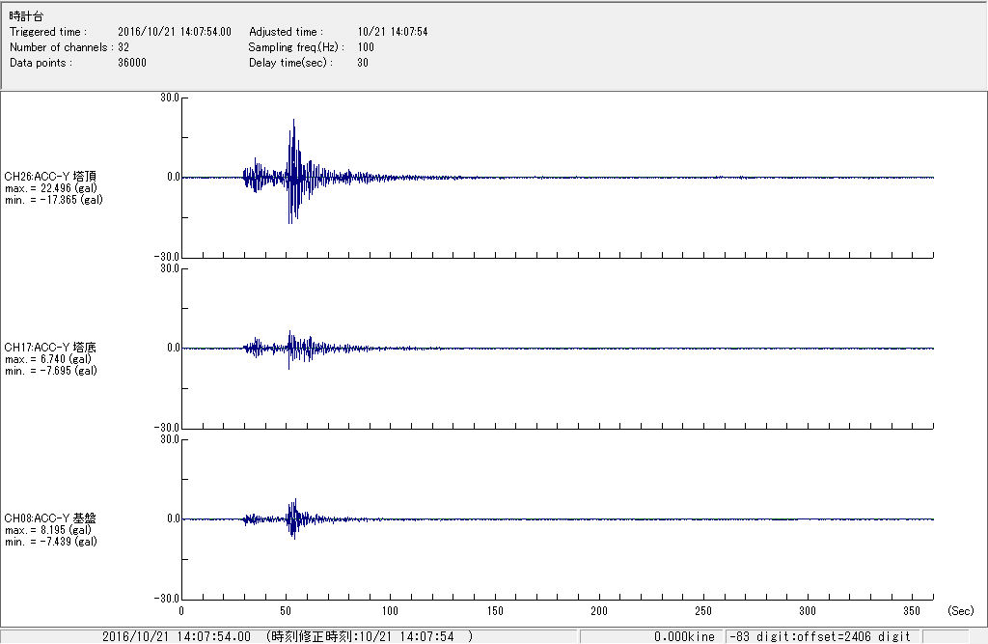Viewport: 988px width, 644px height.
Task: Select the CH26:ACC-Y 塔頂 channel label
Action: (50, 177)
